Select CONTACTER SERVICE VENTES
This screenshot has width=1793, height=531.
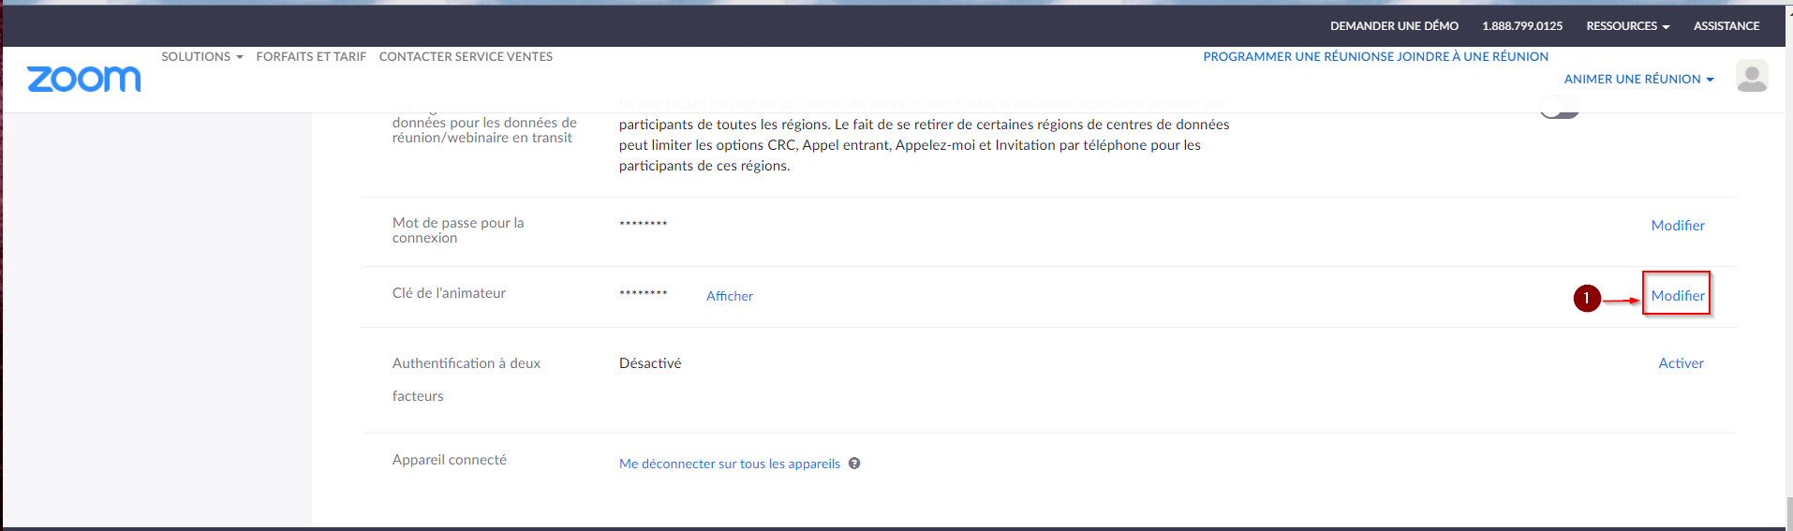[466, 57]
